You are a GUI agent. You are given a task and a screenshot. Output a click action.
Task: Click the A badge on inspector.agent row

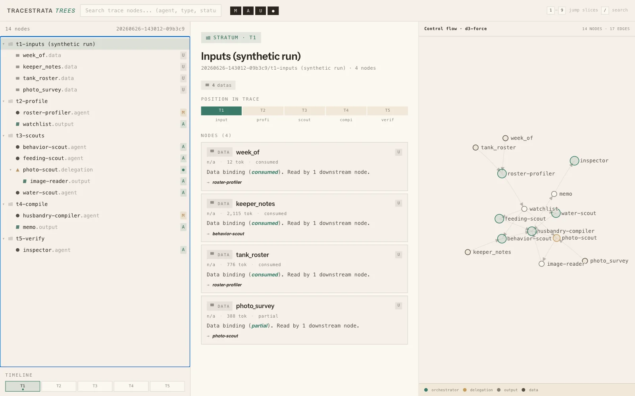click(183, 250)
